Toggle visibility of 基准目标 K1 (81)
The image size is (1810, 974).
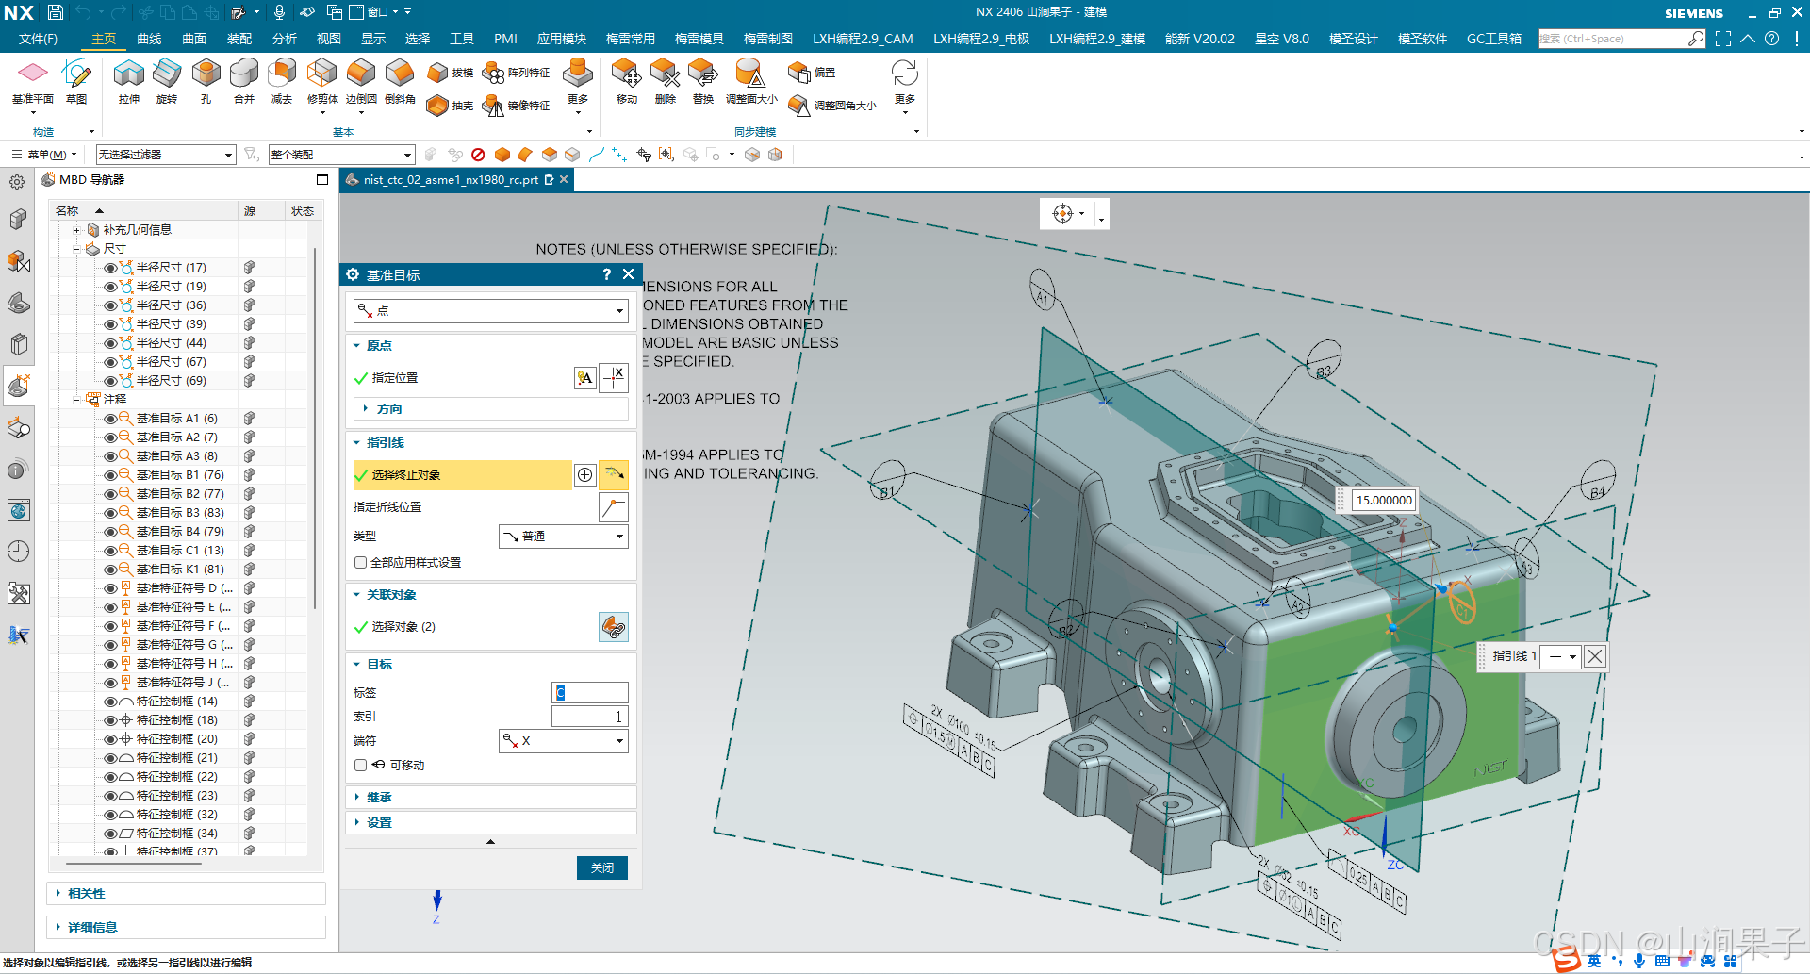pos(110,570)
